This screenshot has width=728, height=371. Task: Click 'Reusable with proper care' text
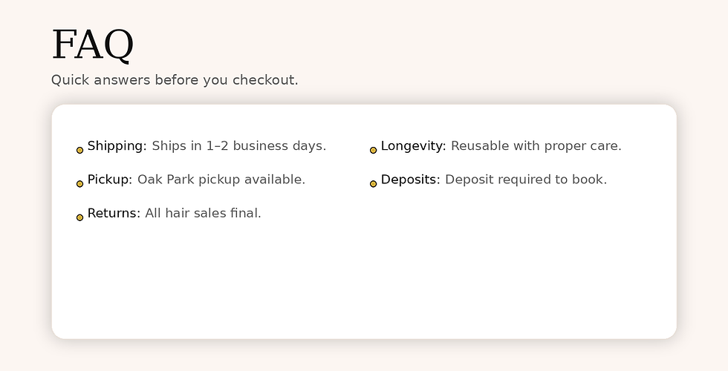(536, 146)
